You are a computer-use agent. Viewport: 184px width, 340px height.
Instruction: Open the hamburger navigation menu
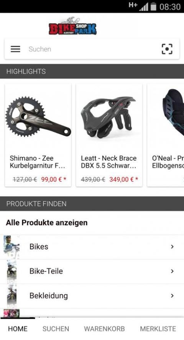15,49
